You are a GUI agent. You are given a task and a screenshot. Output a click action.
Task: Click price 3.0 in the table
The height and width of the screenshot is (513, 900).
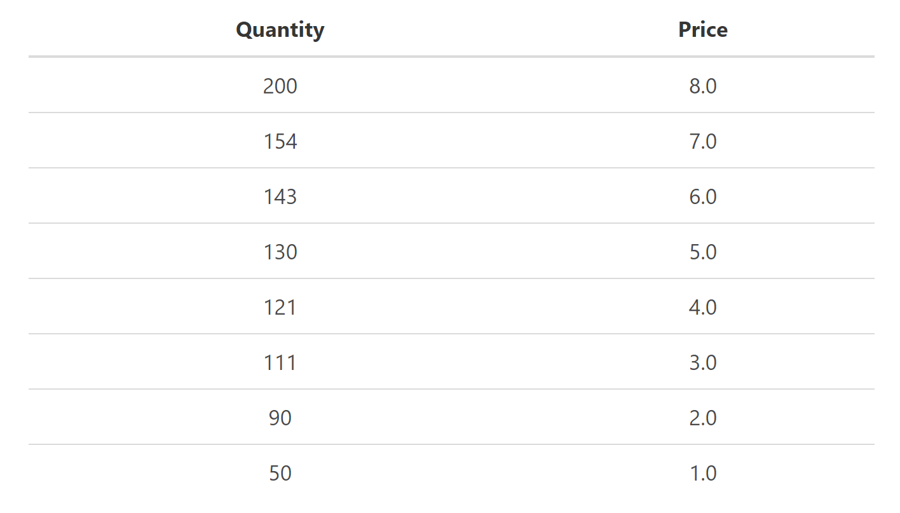click(x=702, y=362)
